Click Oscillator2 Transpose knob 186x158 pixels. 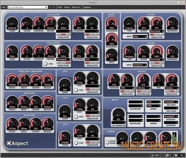(39, 51)
